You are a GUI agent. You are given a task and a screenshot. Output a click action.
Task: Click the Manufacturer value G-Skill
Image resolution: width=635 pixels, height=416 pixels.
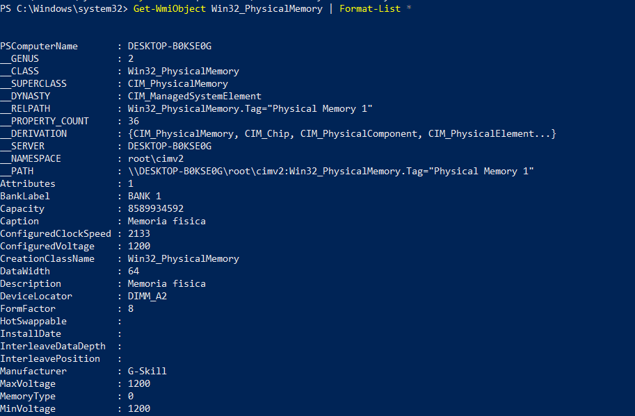click(x=147, y=371)
